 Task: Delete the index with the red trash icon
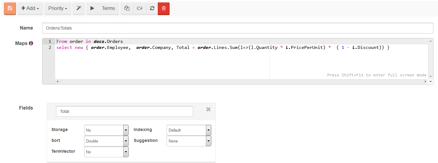click(x=164, y=8)
